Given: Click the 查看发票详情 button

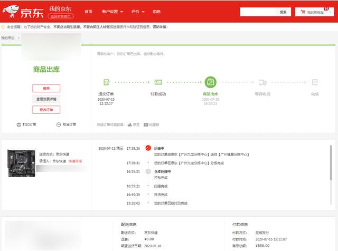Looking at the screenshot, I should click(46, 99).
